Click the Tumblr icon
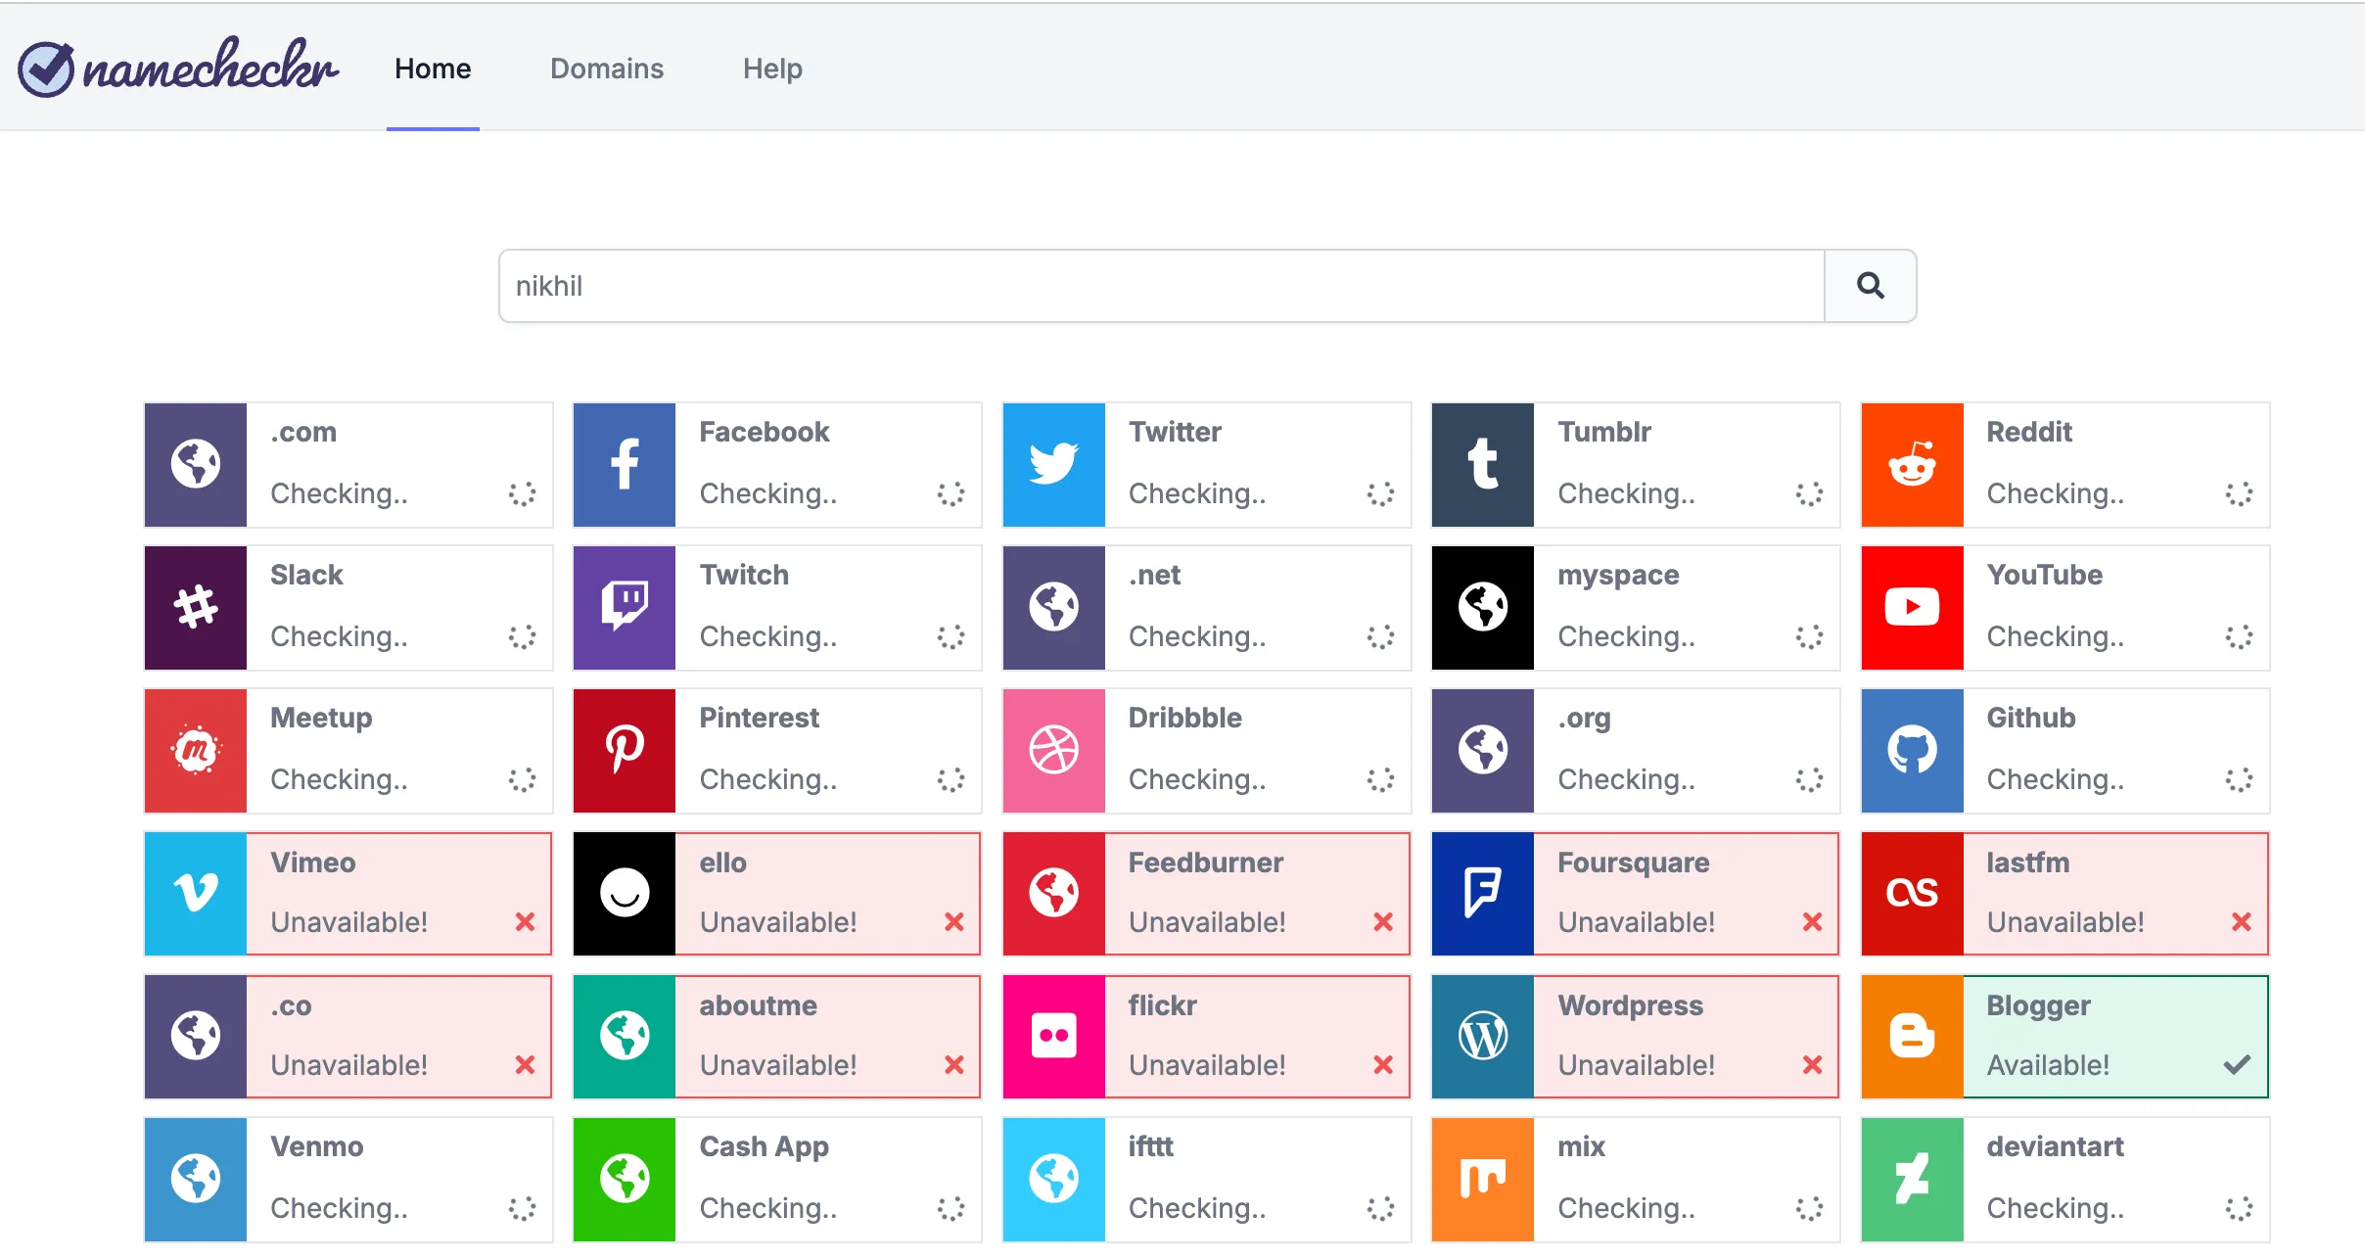Screen dimensions: 2365x1259 (x=1483, y=465)
